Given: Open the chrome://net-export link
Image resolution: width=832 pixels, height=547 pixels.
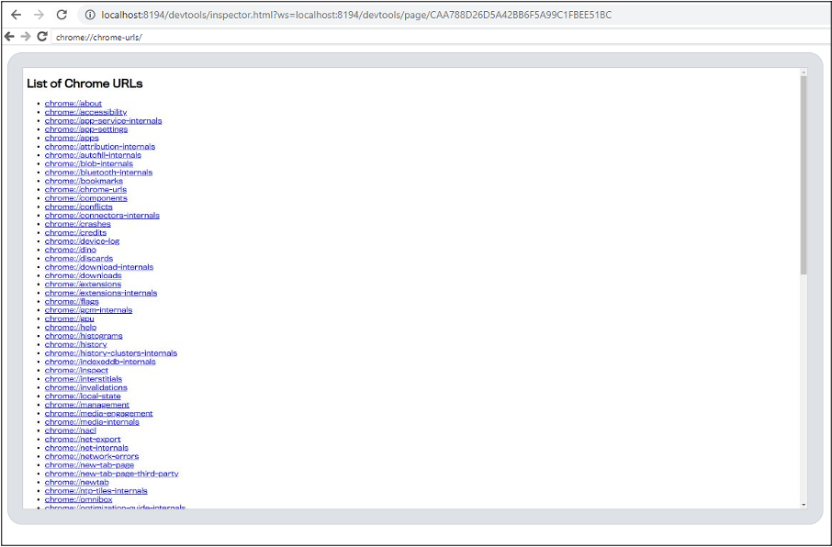Looking at the screenshot, I should click(x=83, y=439).
